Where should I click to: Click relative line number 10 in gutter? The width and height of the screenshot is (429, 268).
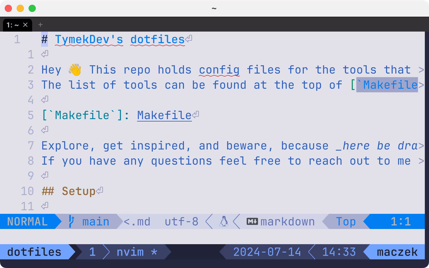tap(27, 191)
